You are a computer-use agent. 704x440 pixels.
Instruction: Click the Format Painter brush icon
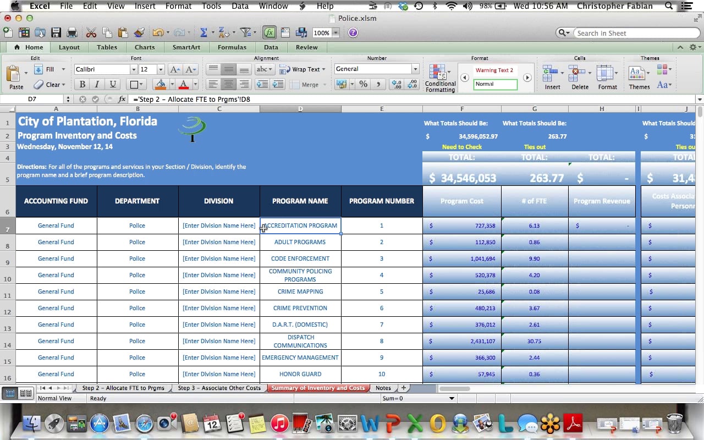[139, 33]
